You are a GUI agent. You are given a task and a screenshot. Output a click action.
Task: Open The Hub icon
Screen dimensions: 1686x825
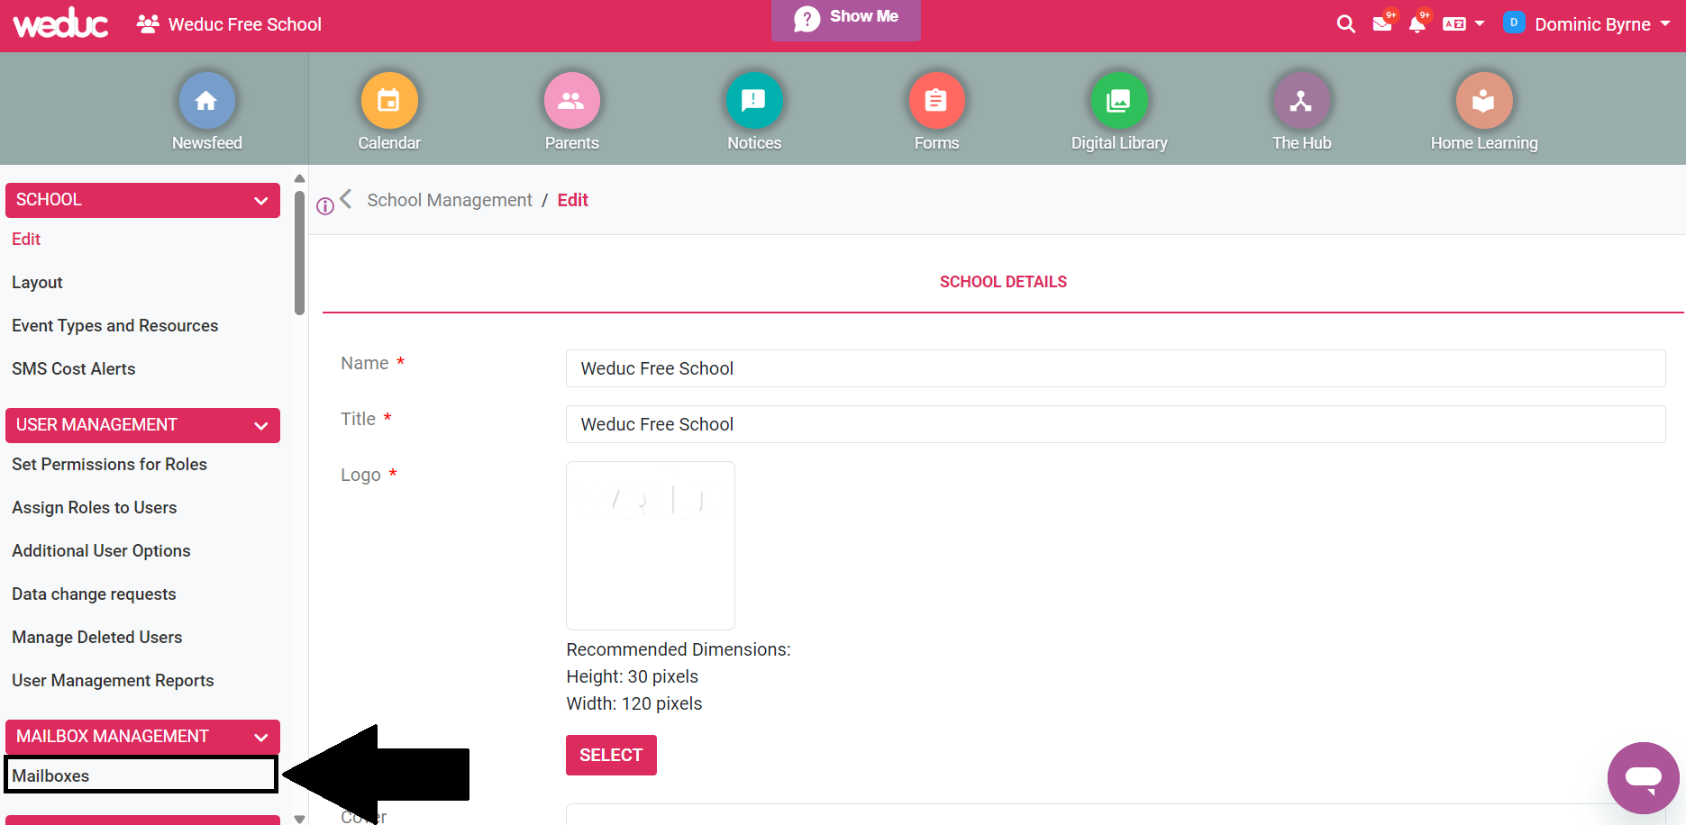click(x=1301, y=101)
